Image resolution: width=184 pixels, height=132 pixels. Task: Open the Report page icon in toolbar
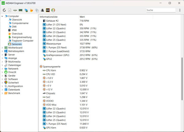(10, 10)
